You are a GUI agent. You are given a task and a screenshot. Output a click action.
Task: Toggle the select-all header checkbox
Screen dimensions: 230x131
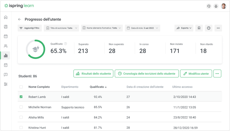pos(21,87)
